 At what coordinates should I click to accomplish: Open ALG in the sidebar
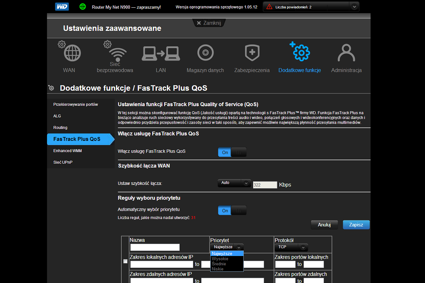(x=57, y=116)
